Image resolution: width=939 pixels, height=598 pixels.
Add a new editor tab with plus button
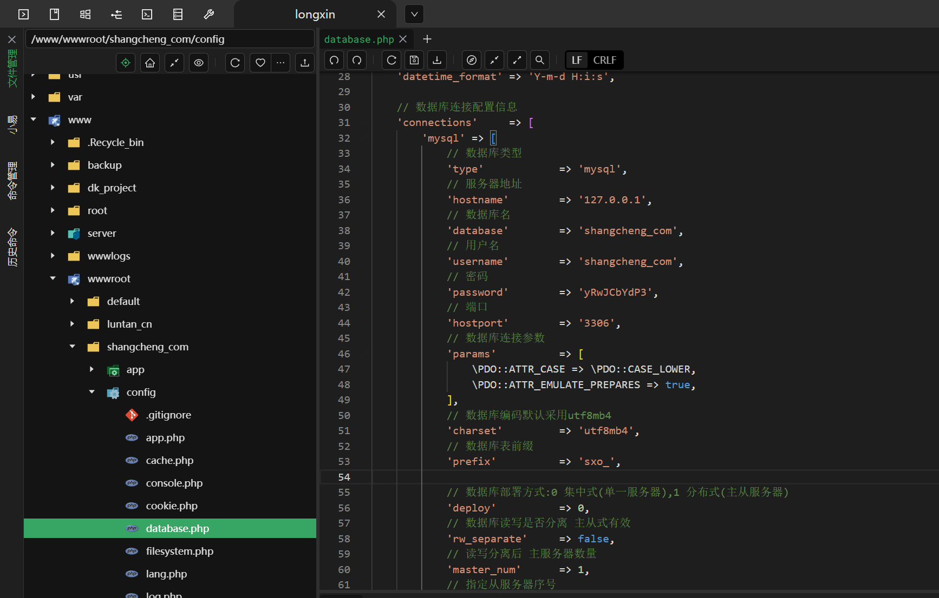tap(427, 39)
